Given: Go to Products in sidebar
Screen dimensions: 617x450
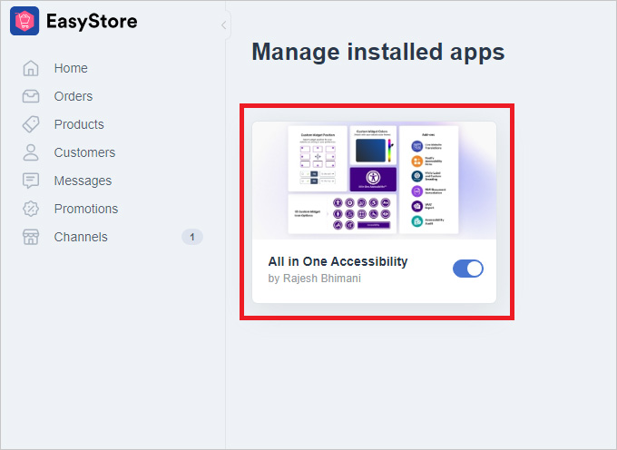Looking at the screenshot, I should (79, 124).
